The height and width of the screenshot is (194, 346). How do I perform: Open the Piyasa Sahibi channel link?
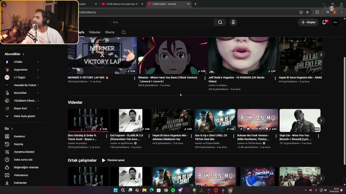[212, 143]
